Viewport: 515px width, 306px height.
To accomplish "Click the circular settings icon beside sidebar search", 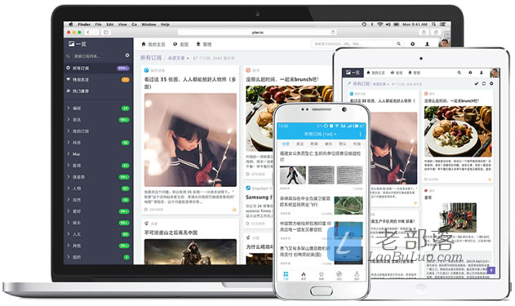I will (127, 55).
